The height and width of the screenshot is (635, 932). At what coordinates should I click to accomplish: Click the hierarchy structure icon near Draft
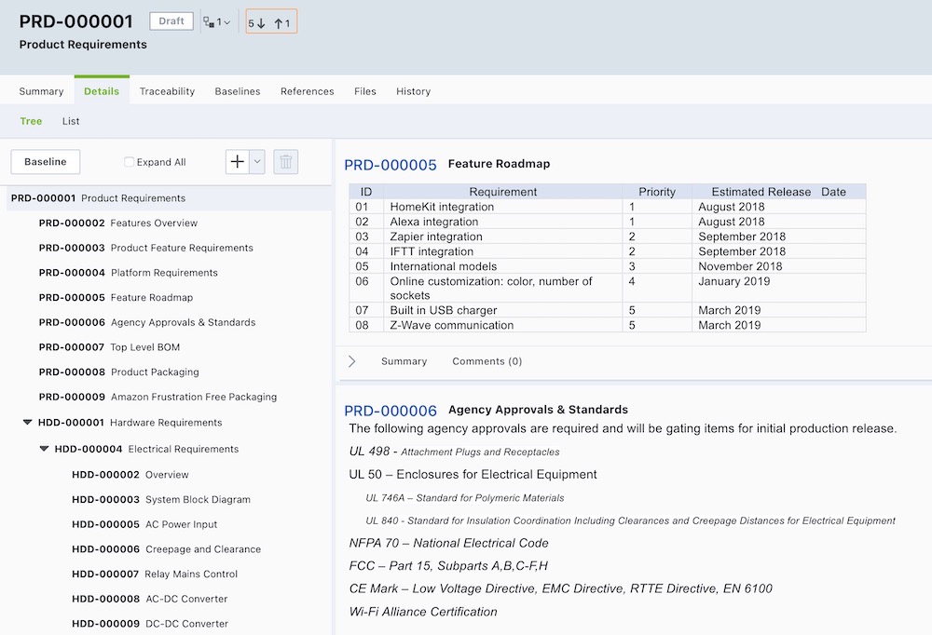210,22
